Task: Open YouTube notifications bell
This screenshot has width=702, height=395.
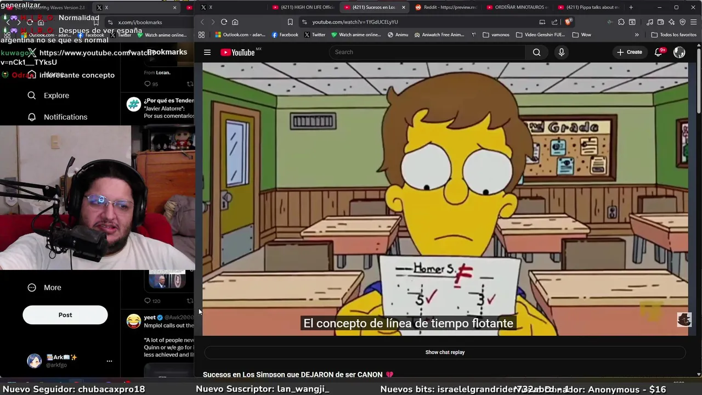Action: [x=659, y=52]
